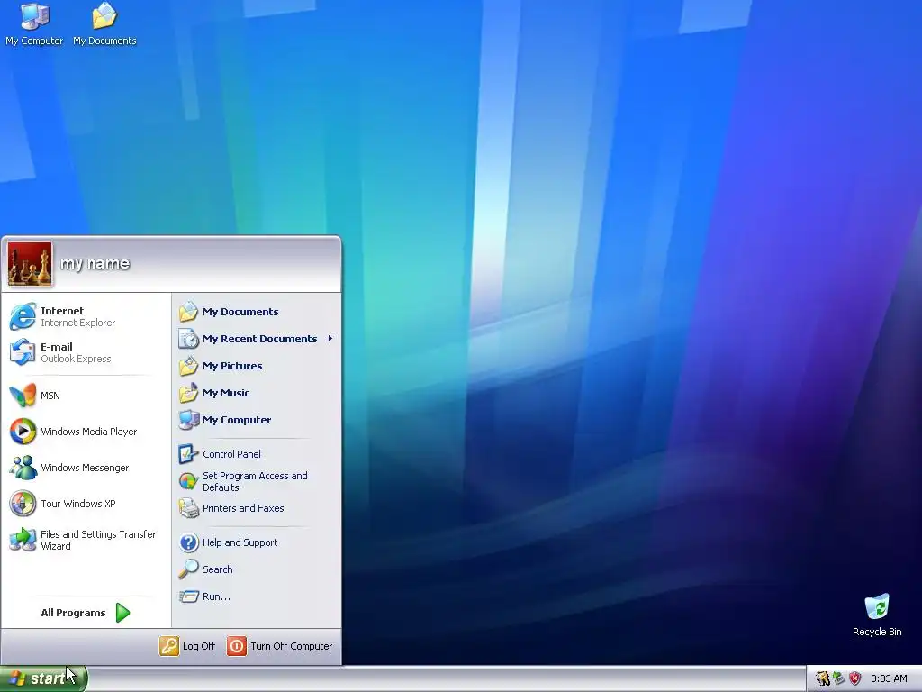The image size is (922, 692).
Task: Click the leftmost system tray icon
Action: pyautogui.click(x=823, y=678)
